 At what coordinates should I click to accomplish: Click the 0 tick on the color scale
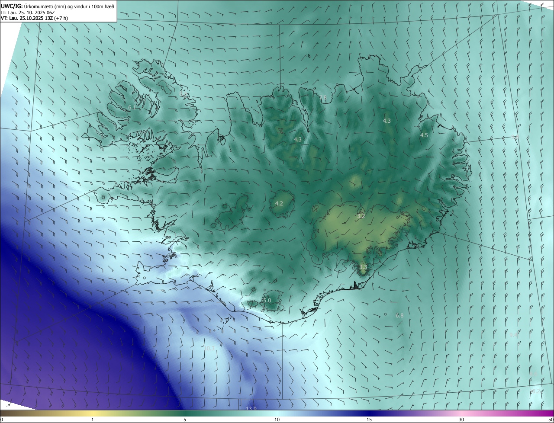[2, 420]
